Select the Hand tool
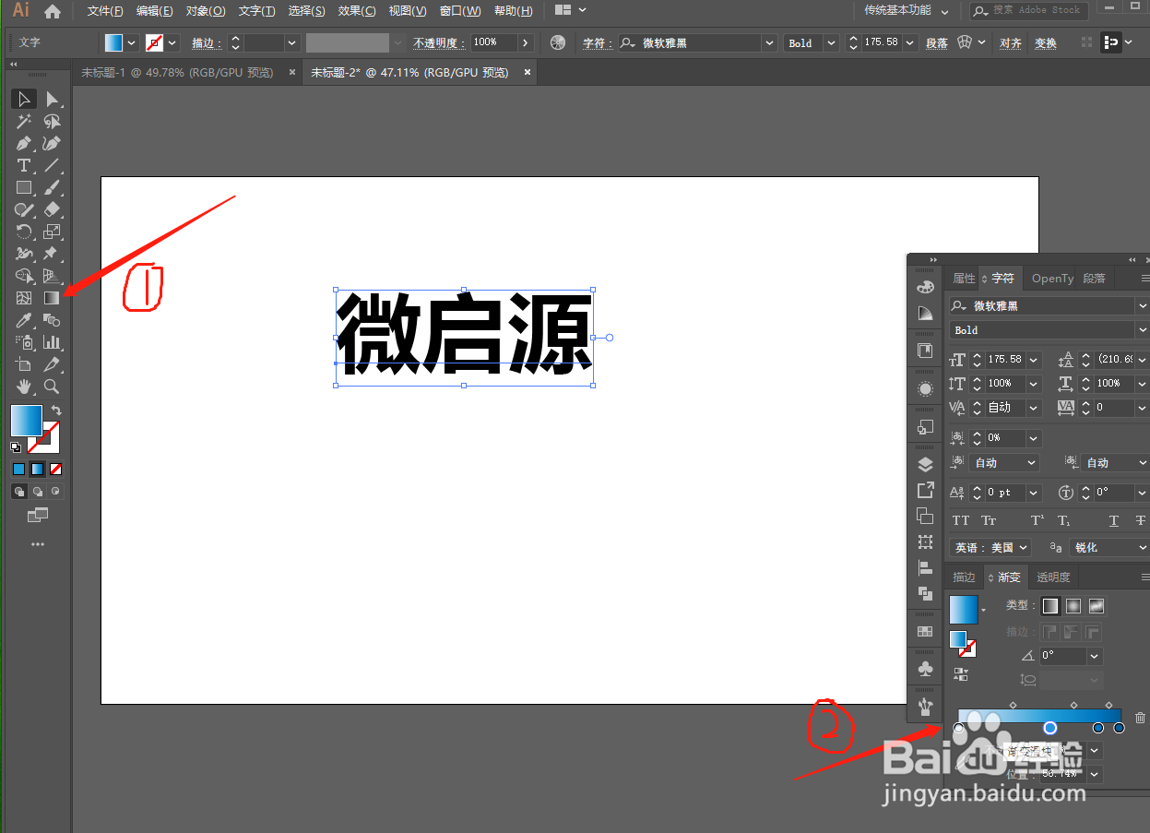 pos(23,387)
